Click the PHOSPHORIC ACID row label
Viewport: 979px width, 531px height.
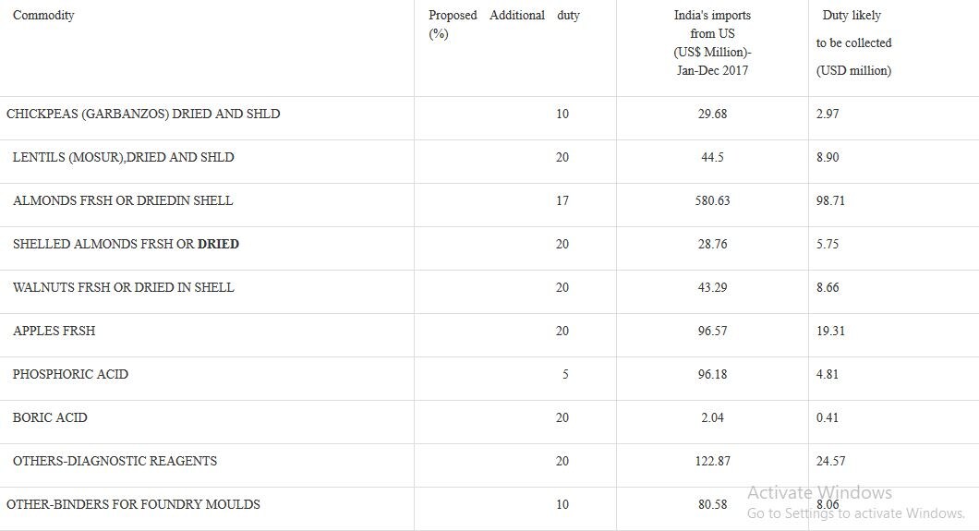pyautogui.click(x=70, y=374)
